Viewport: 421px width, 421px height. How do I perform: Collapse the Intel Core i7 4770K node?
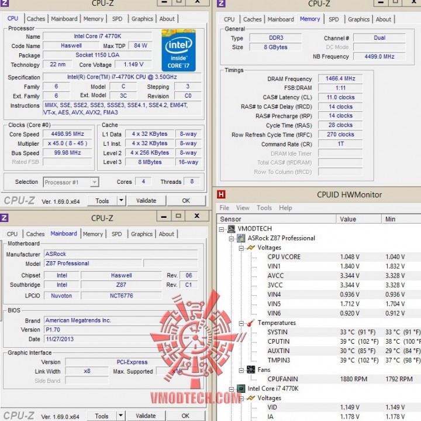tap(232, 389)
